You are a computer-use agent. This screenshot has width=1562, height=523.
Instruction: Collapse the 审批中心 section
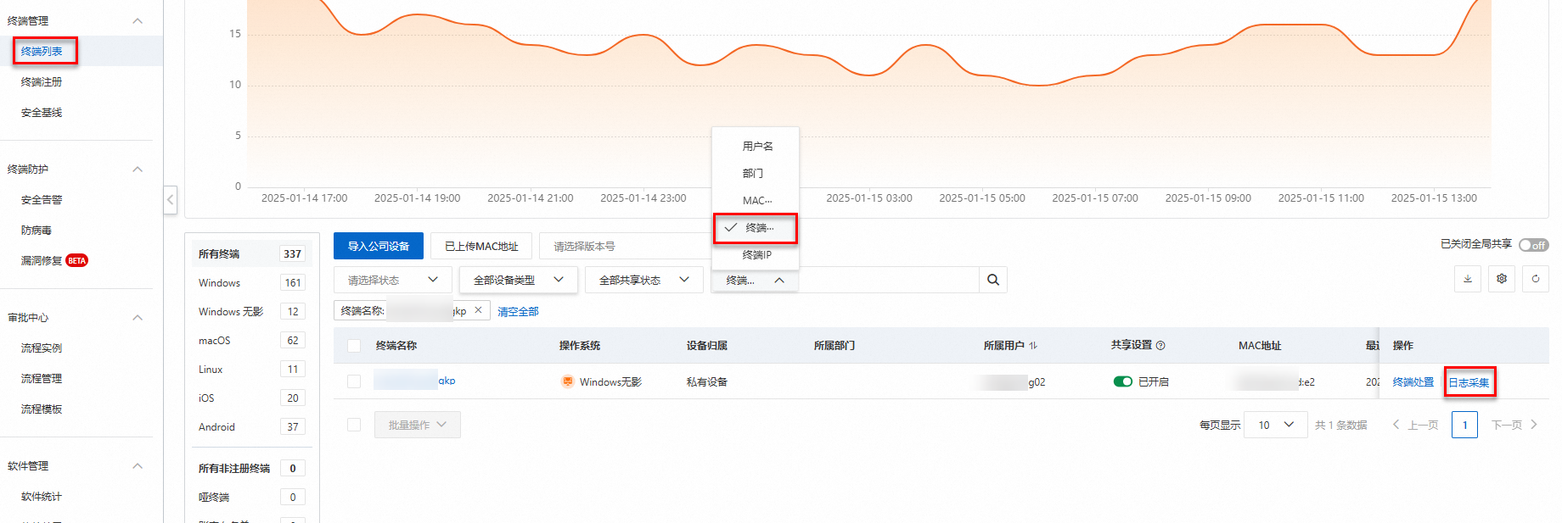coord(138,317)
